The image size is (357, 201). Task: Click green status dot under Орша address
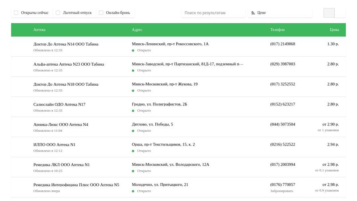(x=133, y=151)
